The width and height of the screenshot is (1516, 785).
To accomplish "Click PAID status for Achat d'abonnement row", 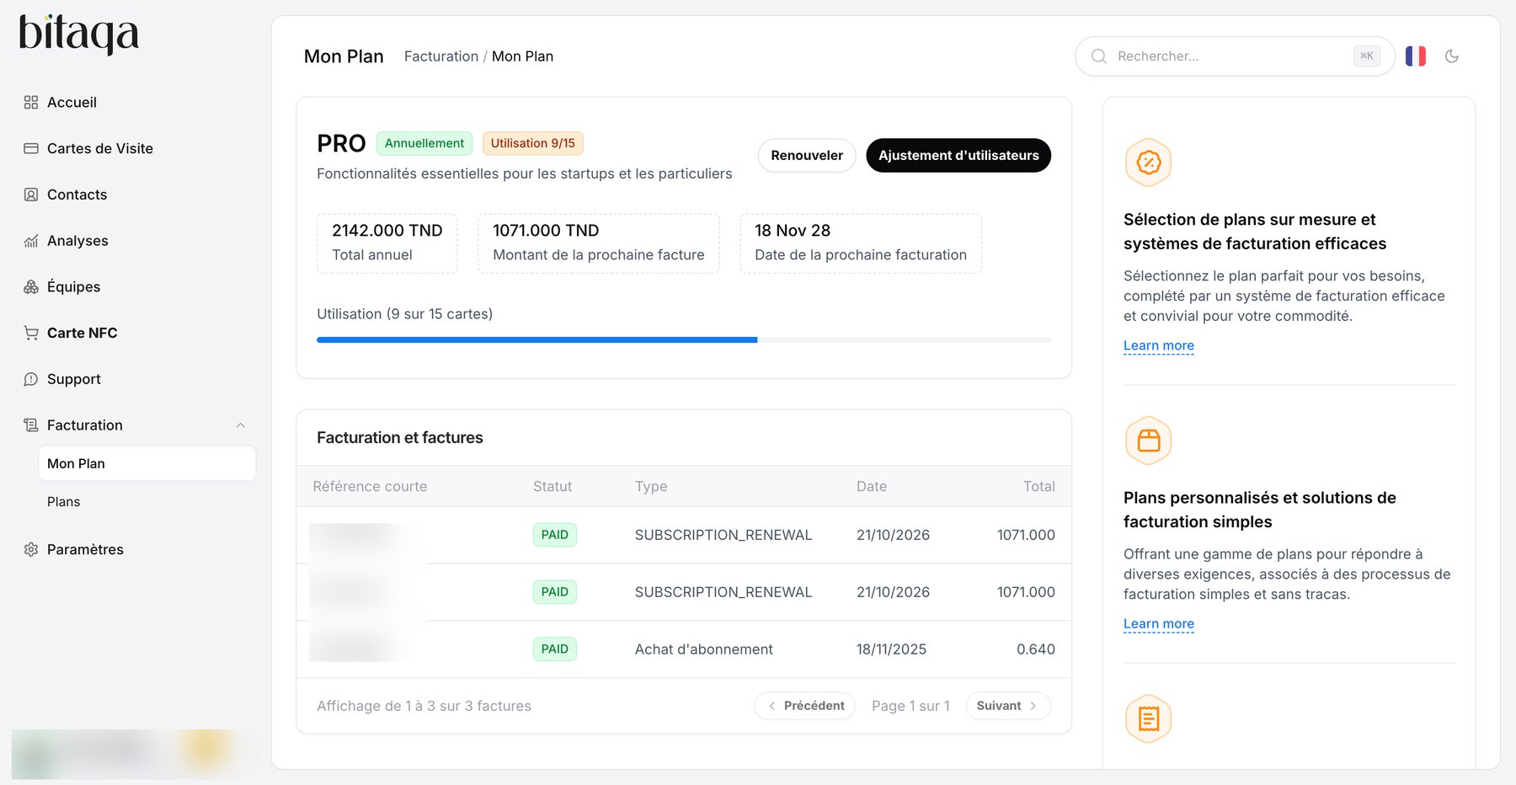I will [555, 649].
